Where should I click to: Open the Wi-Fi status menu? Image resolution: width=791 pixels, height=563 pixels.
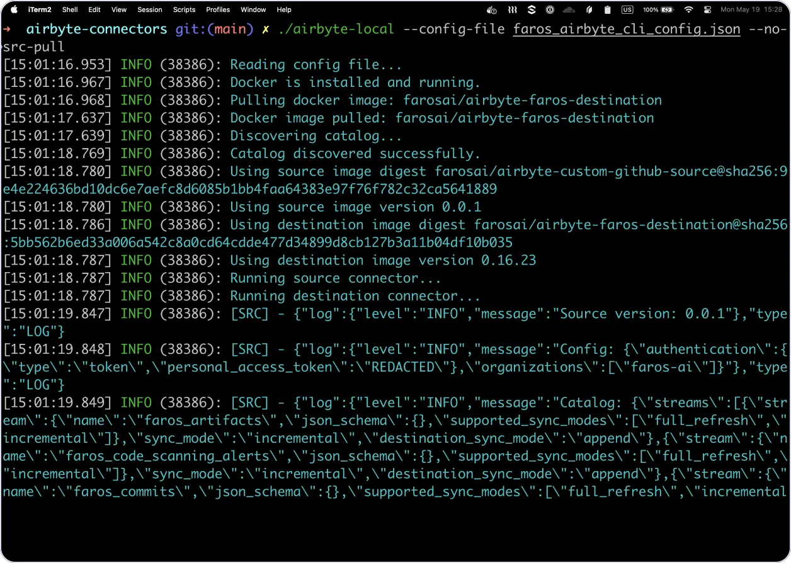689,9
